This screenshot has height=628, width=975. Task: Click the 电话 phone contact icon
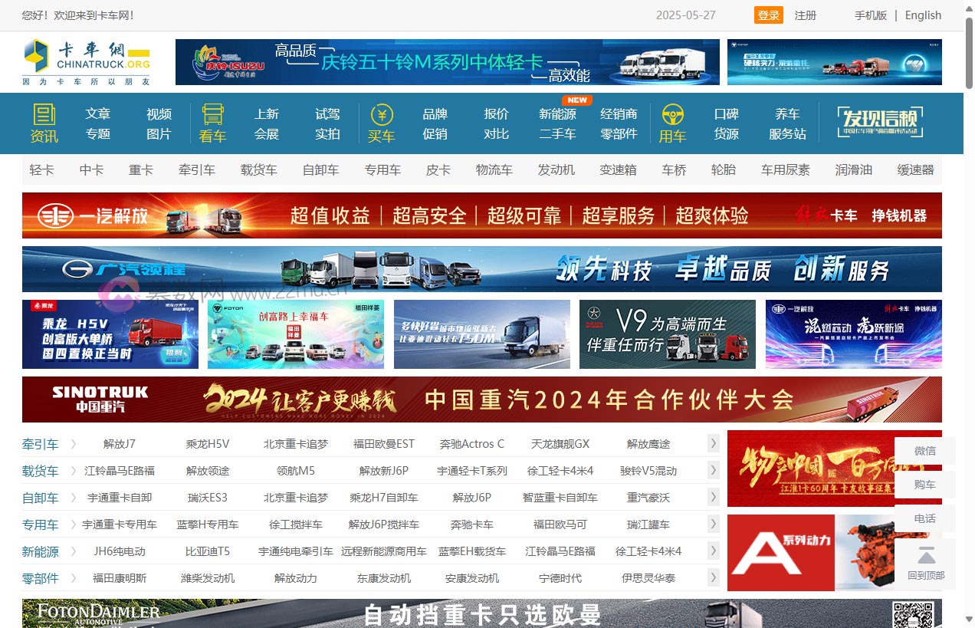tap(924, 518)
